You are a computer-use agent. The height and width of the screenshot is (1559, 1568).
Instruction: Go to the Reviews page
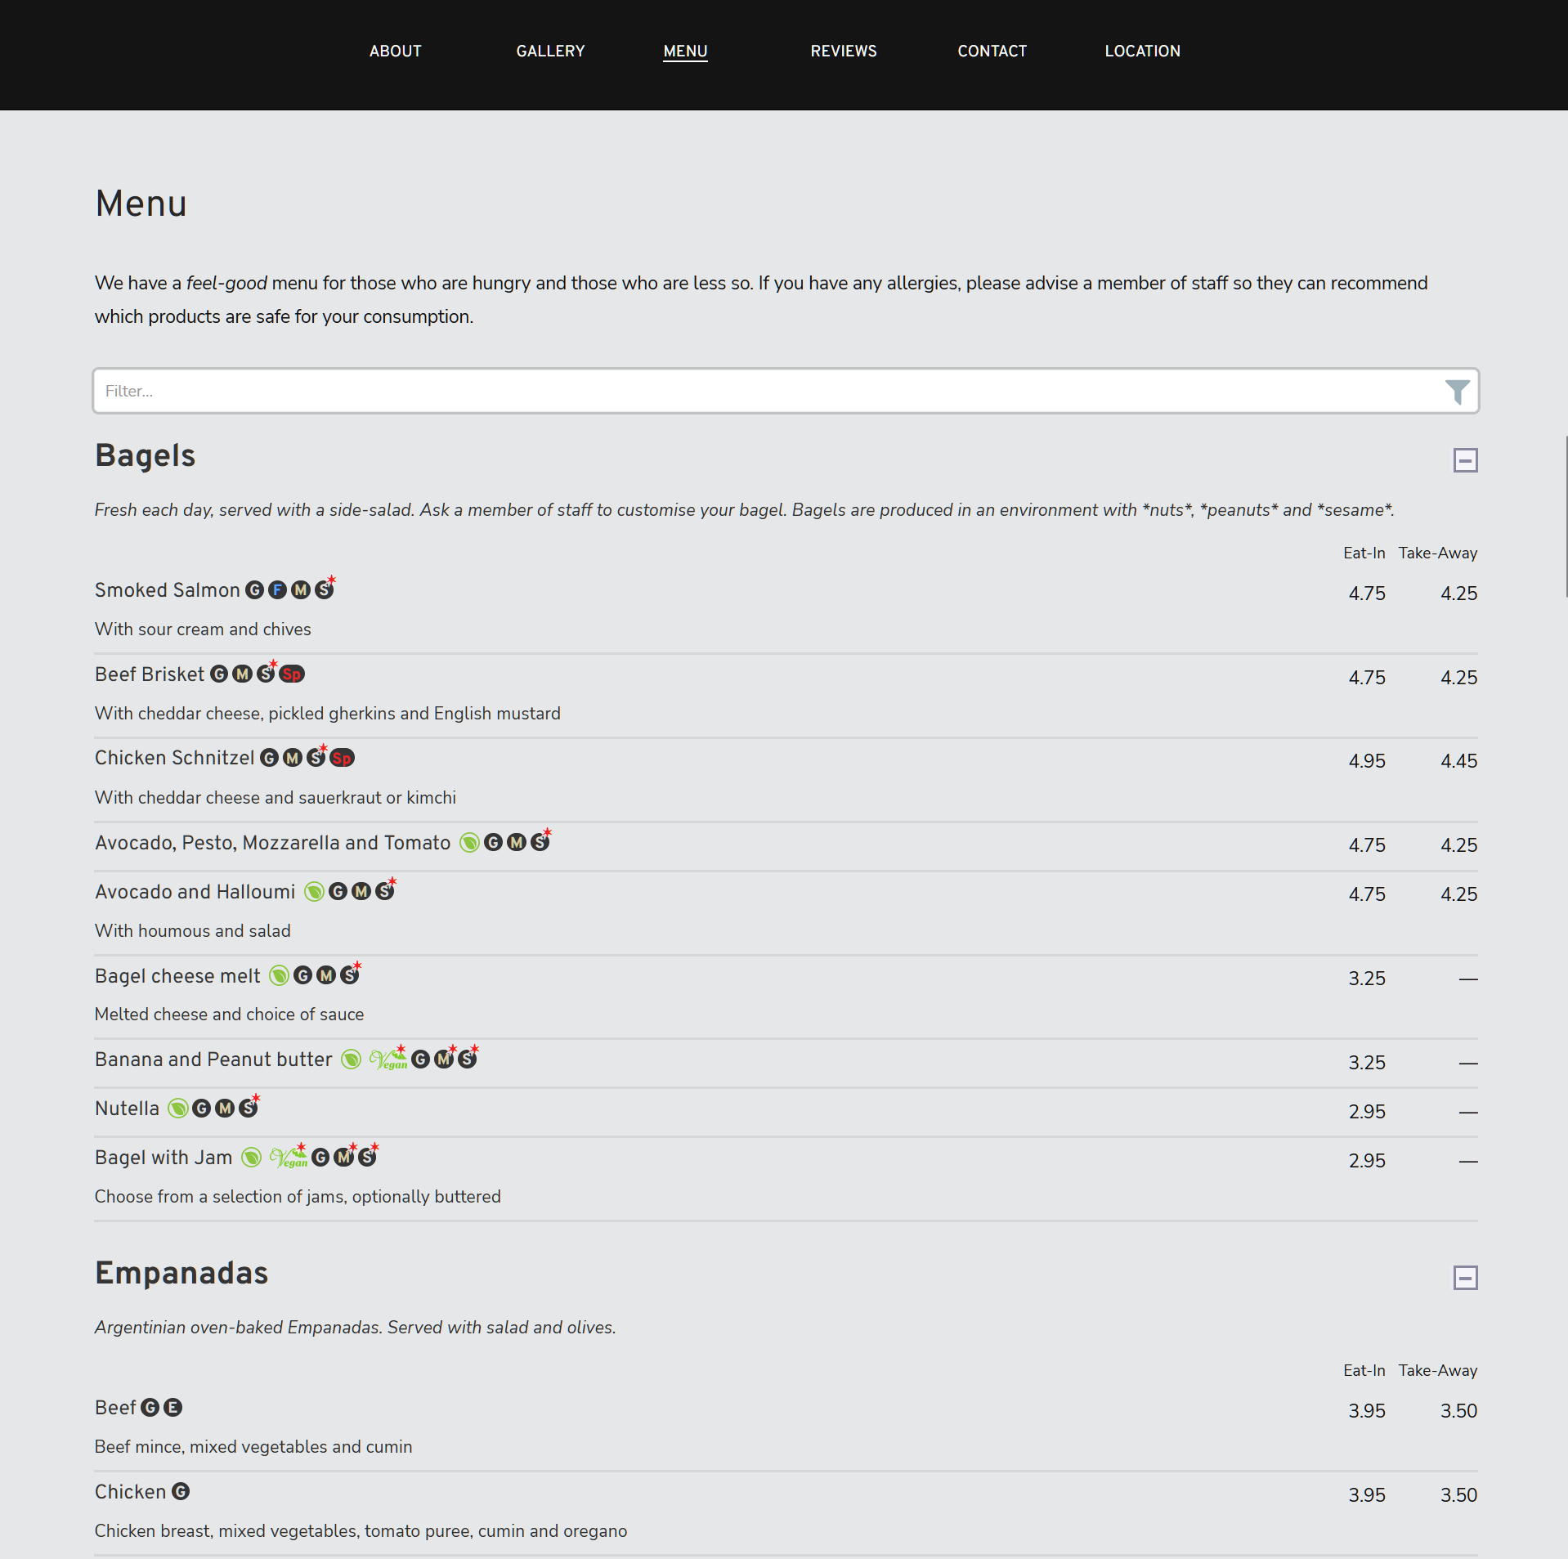tap(843, 52)
